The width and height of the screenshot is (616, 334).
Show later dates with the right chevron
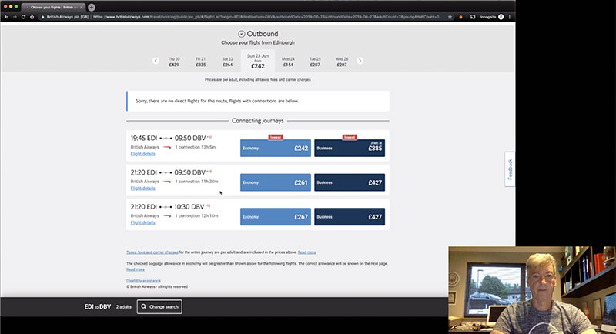pos(360,61)
